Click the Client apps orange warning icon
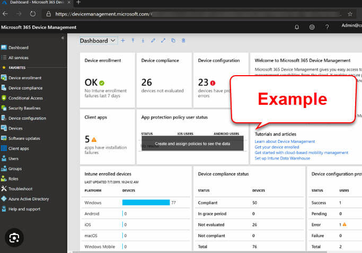This screenshot has height=253, width=362. point(94,140)
